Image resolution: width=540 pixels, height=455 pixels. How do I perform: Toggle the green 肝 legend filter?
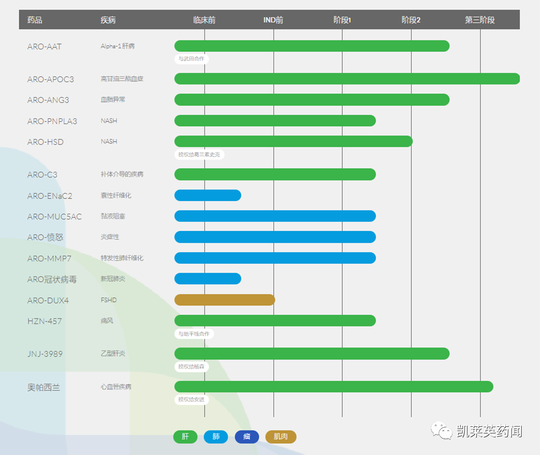[186, 437]
